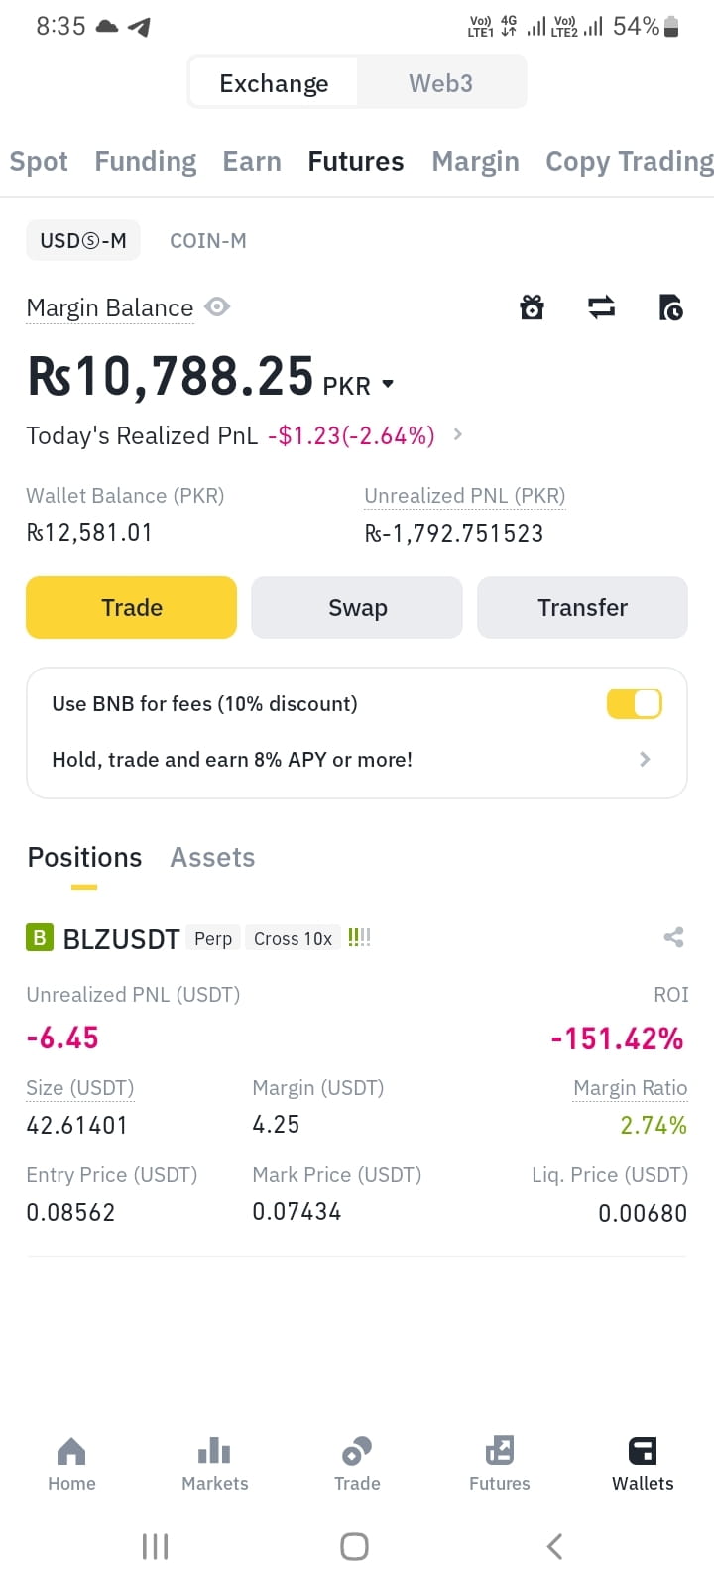Tap the Swap button

357,607
